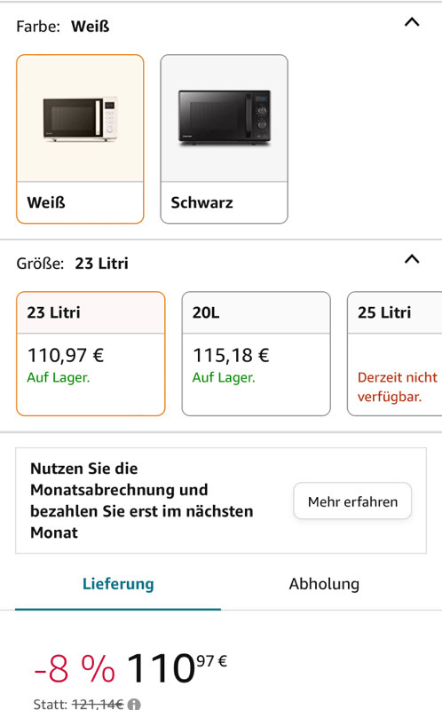Image resolution: width=442 pixels, height=710 pixels.
Task: Click the crossed-out 121,14€ price
Action: click(98, 704)
